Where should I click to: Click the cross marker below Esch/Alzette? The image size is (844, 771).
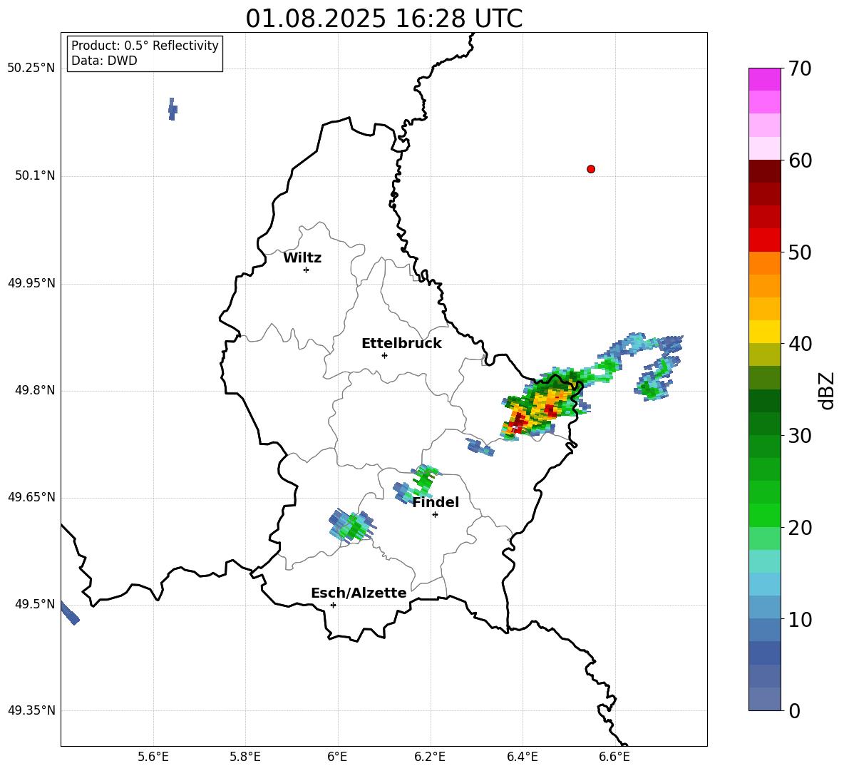333,605
